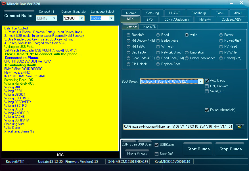This screenshot has width=249, height=171.
Task: Click the Miracle Box logo icon
Action: (3, 3)
